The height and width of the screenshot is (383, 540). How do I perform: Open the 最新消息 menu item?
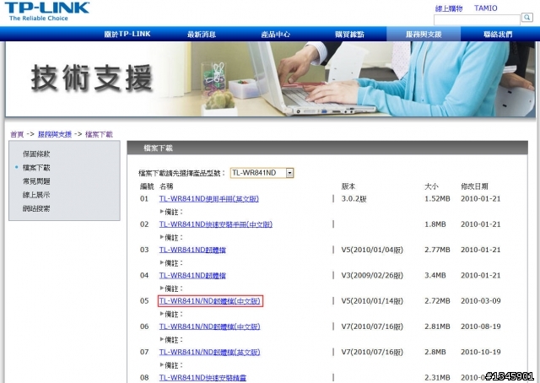(x=202, y=34)
